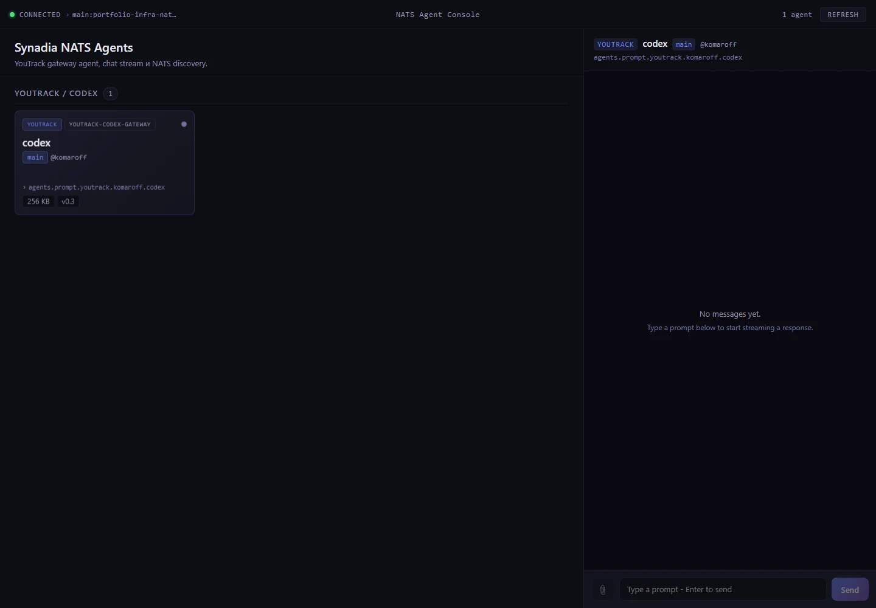Click @komaroff on the agent card
Image resolution: width=876 pixels, height=608 pixels.
(x=69, y=157)
